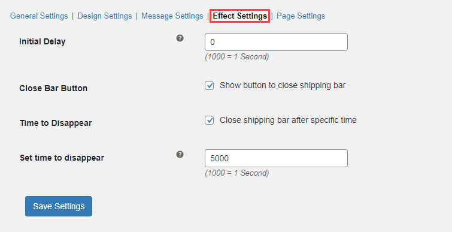Focus the Initial Delay input field
Viewport: 452px width, 232px height.
276,42
